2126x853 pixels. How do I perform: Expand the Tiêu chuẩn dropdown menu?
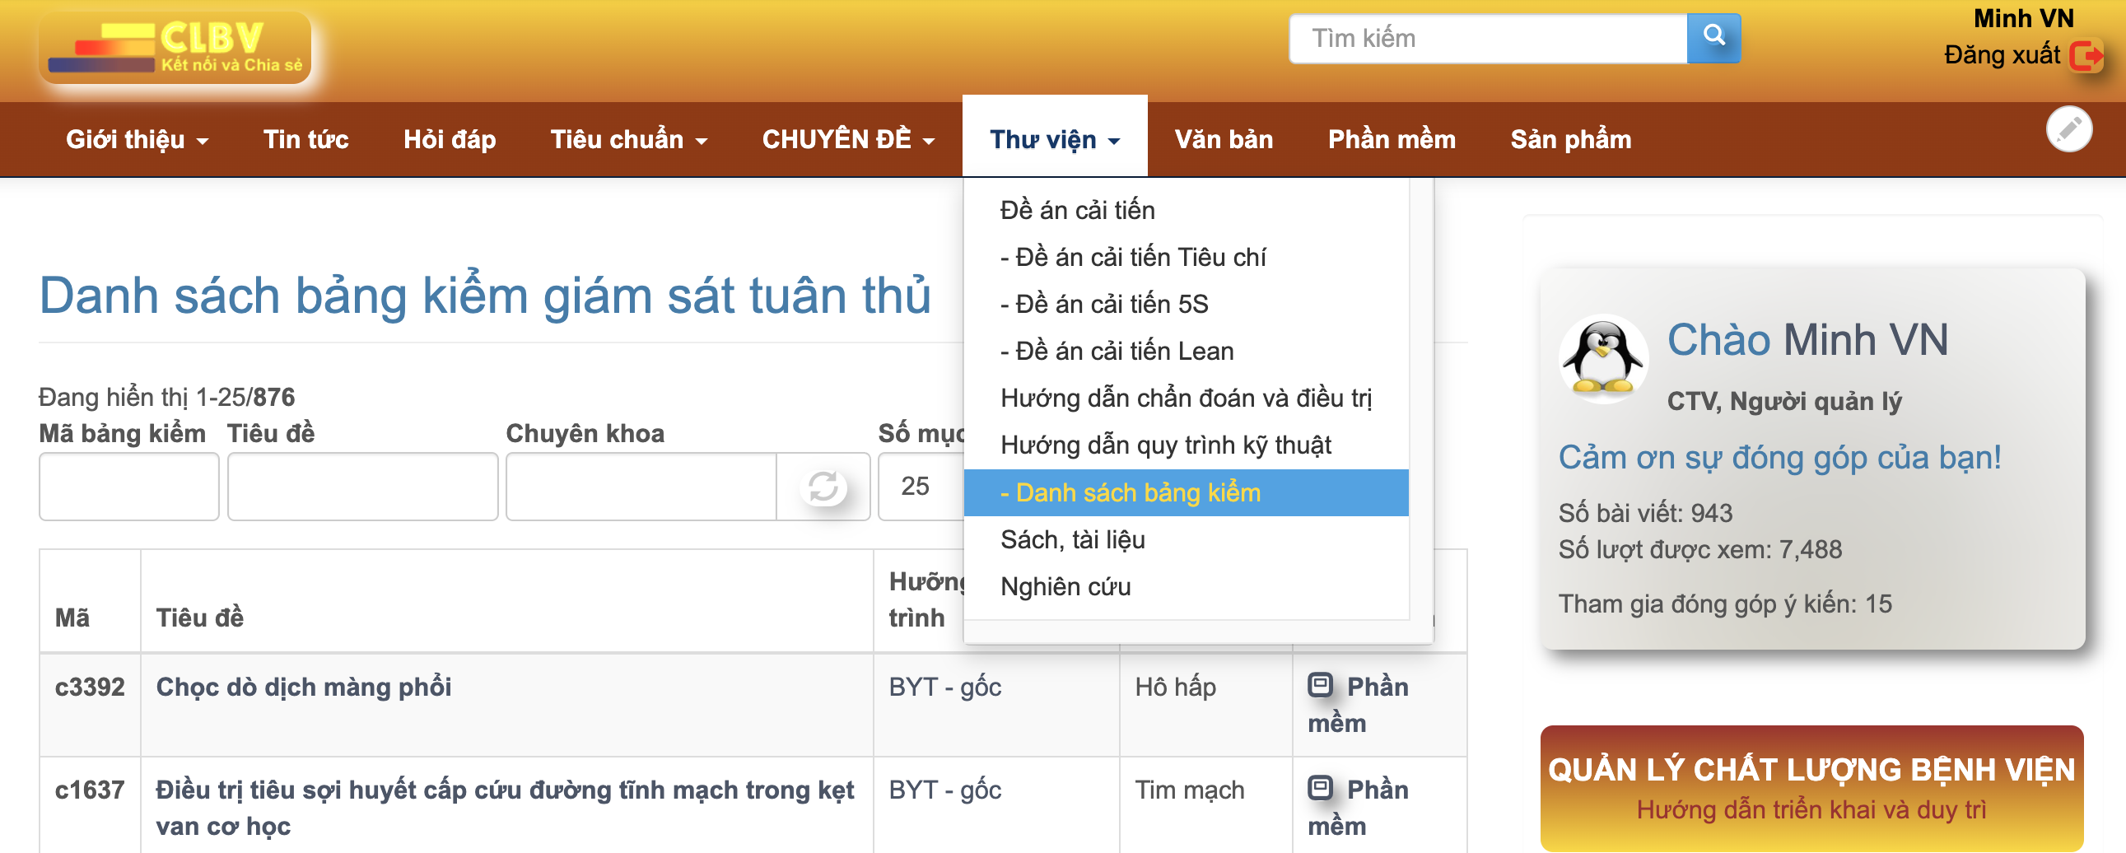(x=628, y=139)
